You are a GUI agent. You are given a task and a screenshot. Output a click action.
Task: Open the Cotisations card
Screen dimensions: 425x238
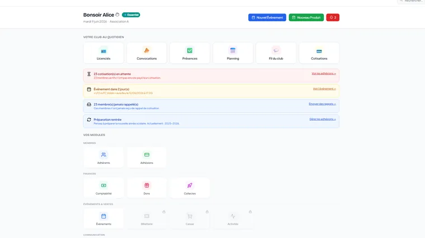[x=319, y=53]
